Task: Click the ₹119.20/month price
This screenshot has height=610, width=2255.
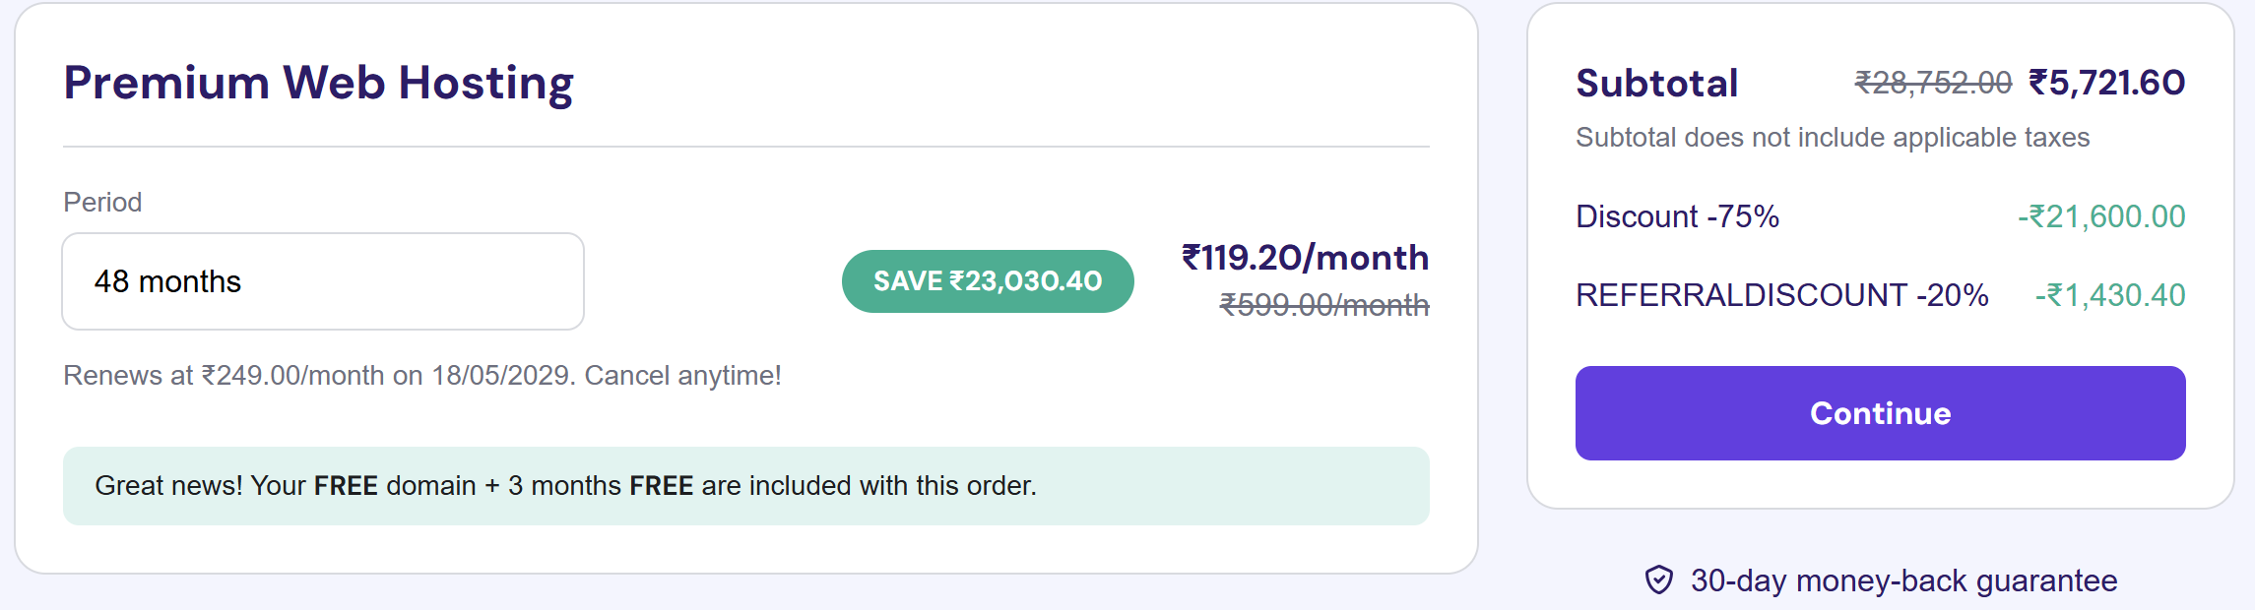Action: pyautogui.click(x=1305, y=258)
